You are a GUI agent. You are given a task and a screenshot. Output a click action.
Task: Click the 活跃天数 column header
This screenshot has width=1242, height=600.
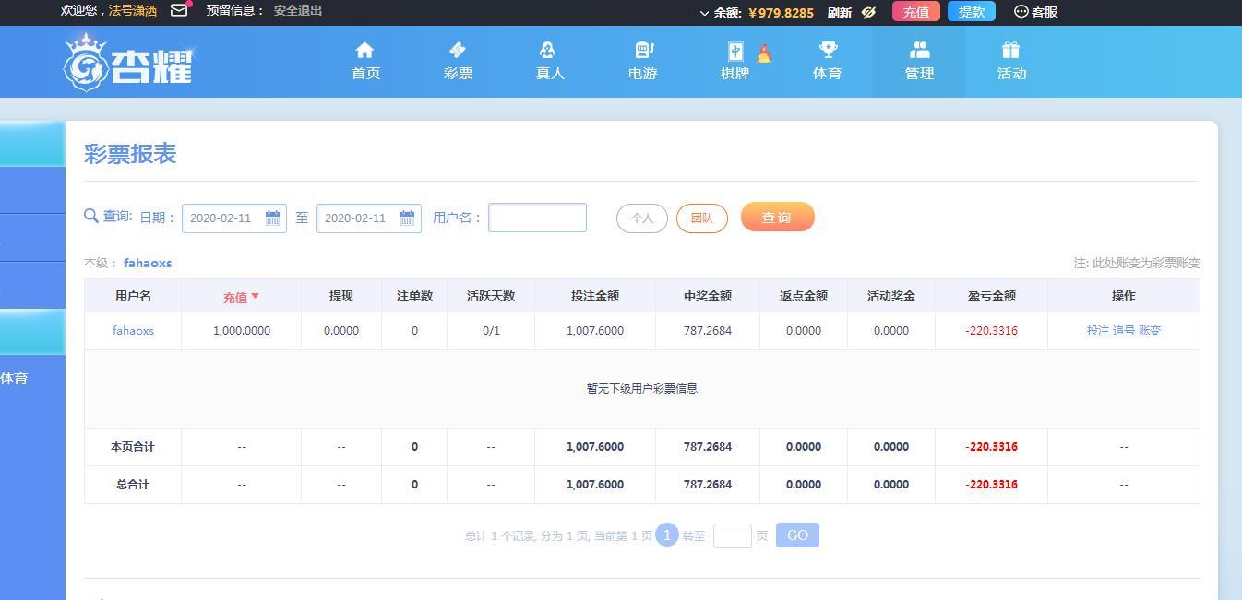pyautogui.click(x=491, y=296)
